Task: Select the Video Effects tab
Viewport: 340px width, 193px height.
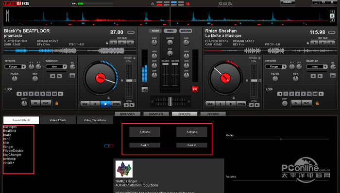Action: click(58, 120)
